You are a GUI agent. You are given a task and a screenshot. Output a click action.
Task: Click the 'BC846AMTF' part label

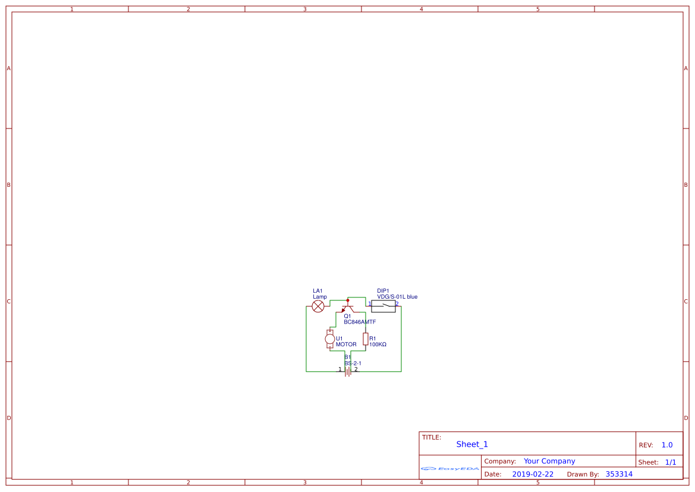pos(360,322)
